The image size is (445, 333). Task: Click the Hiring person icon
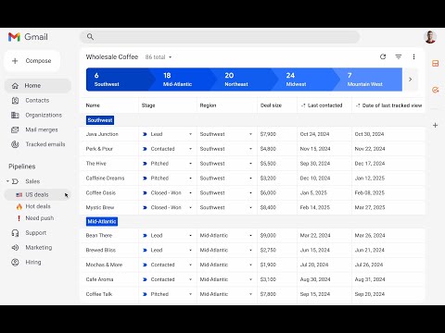(15, 263)
